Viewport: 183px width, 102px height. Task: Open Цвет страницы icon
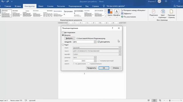pyautogui.click(x=163, y=12)
